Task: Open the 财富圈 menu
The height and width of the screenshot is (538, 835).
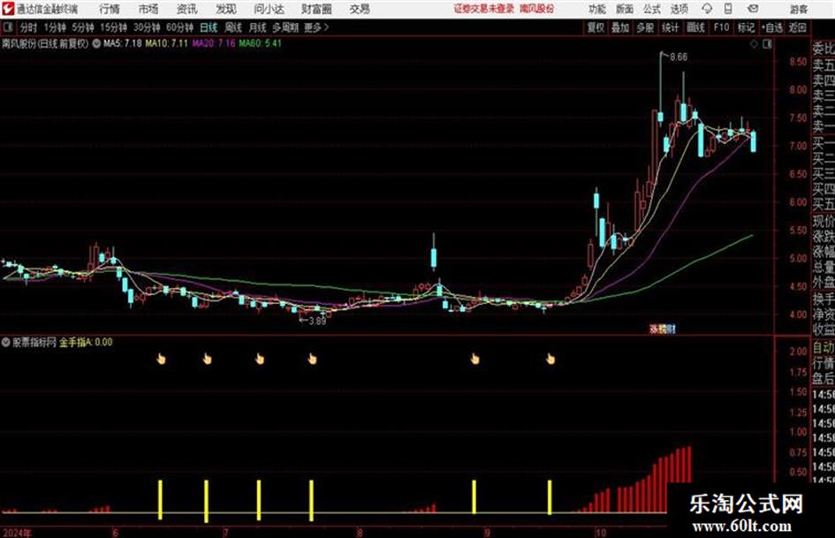Action: pyautogui.click(x=316, y=9)
